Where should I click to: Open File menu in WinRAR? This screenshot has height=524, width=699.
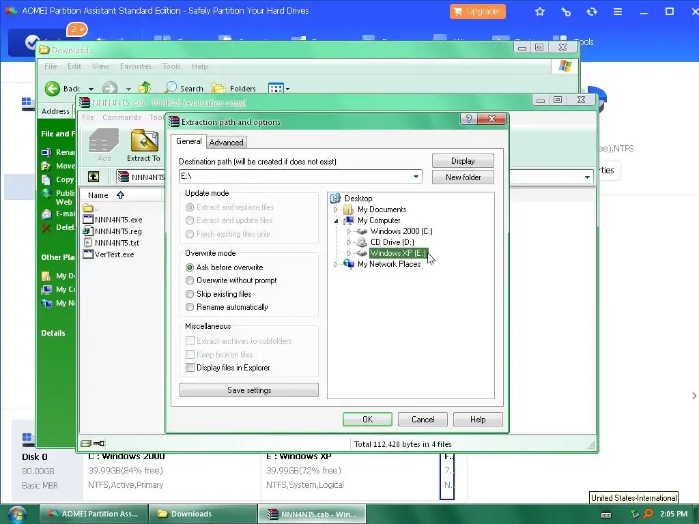pos(88,117)
